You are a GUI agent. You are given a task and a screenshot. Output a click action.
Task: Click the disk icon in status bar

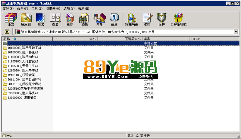tap(4, 136)
